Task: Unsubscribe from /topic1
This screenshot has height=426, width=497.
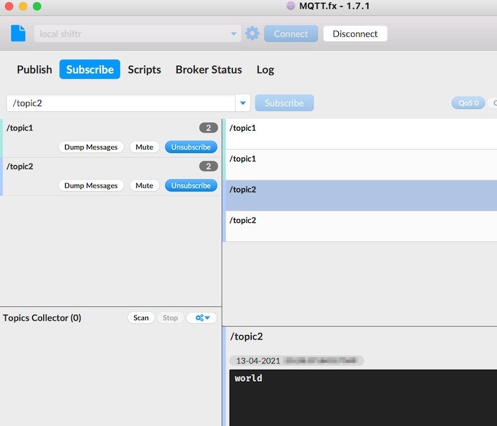Action: click(191, 147)
